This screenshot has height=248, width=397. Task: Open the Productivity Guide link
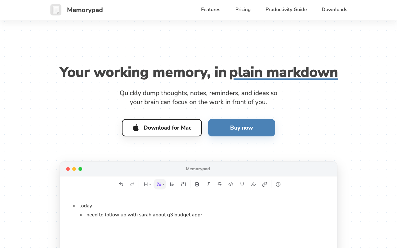click(x=286, y=10)
